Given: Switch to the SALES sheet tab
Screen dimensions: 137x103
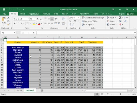Looking at the screenshot, I should (19, 90).
